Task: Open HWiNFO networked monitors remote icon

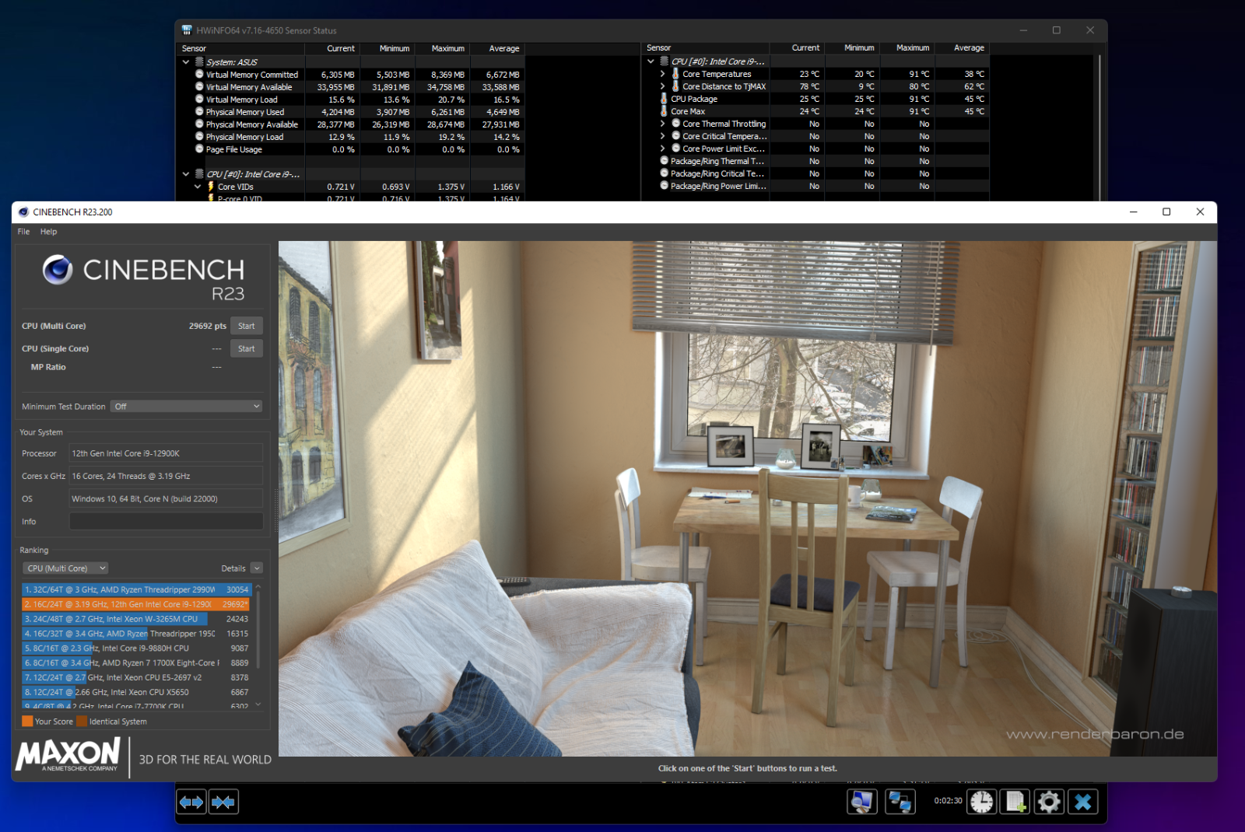Action: 900,802
